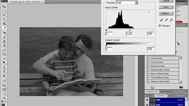Open the Channel RGB dropdown

[x=136, y=3]
